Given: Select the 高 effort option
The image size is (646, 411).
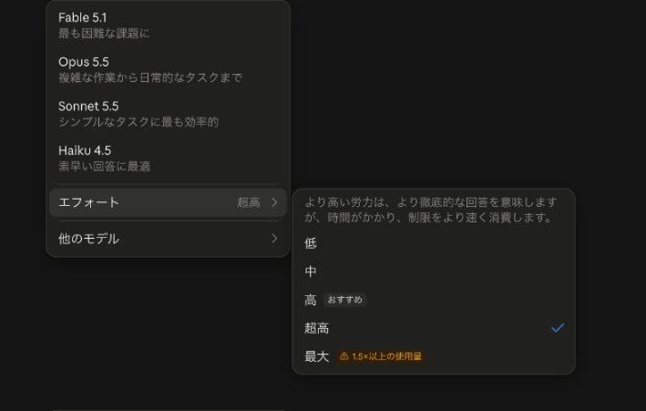Looking at the screenshot, I should [x=434, y=300].
